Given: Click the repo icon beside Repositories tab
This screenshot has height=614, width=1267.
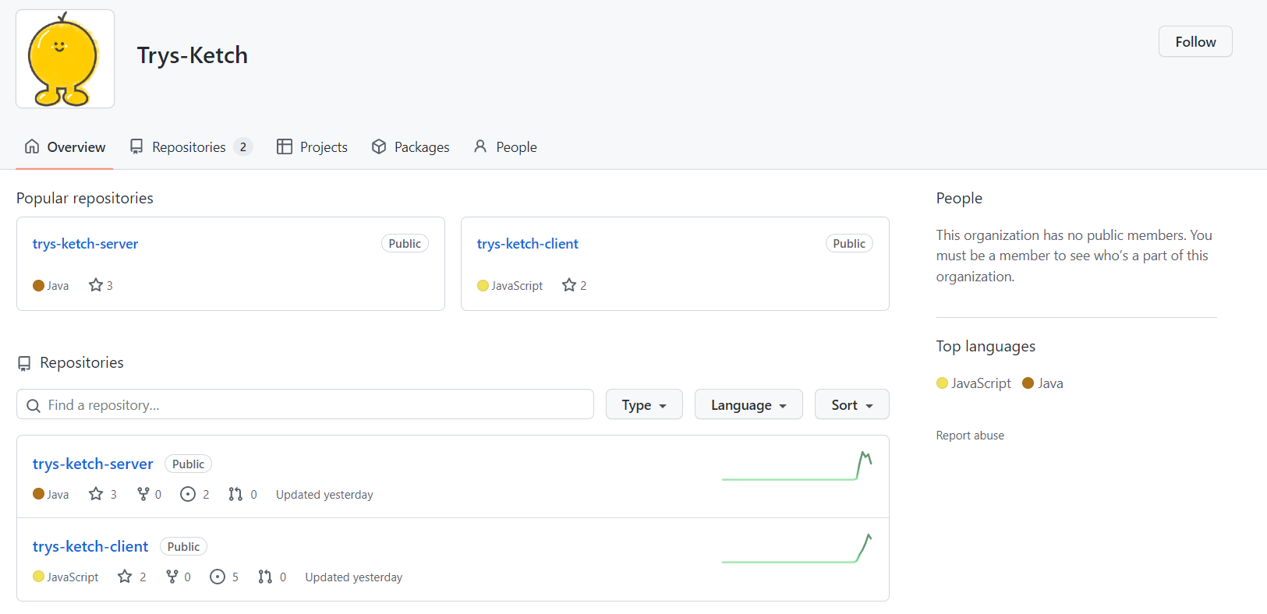Looking at the screenshot, I should pyautogui.click(x=136, y=146).
